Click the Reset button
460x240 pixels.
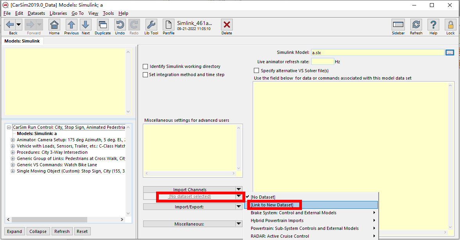click(x=82, y=231)
